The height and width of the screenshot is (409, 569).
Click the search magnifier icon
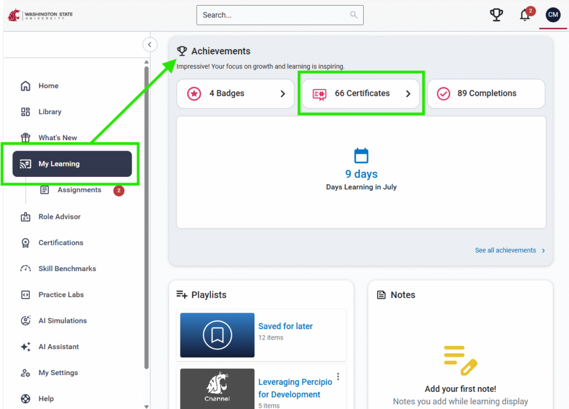pos(354,15)
